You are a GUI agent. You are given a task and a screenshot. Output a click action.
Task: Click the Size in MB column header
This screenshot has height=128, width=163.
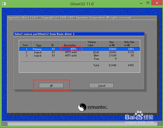112,43
